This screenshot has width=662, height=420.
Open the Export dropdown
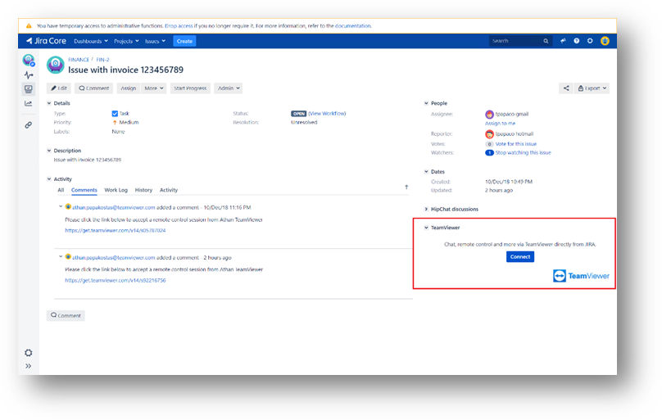592,88
